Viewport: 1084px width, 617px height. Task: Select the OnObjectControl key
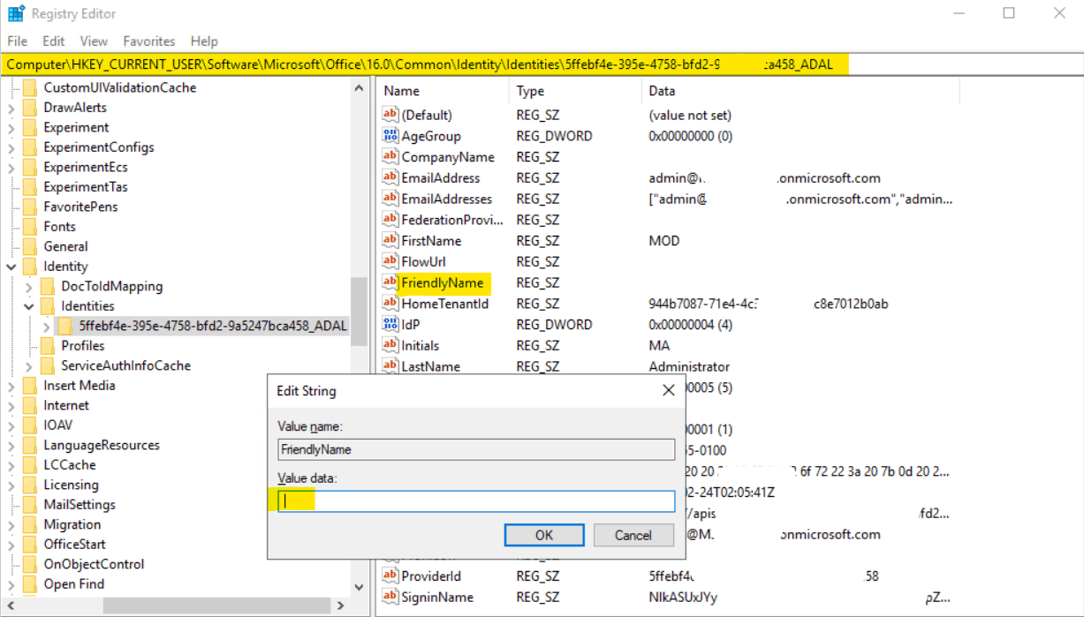94,564
